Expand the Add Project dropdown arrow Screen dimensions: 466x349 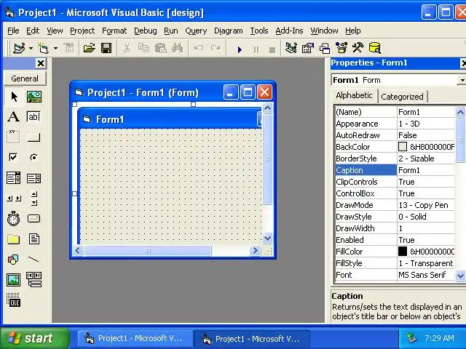31,48
